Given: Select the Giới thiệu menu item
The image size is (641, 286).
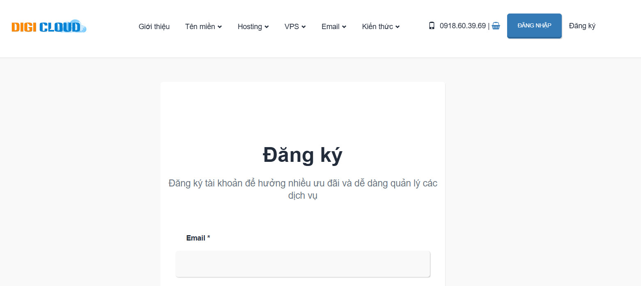Looking at the screenshot, I should pyautogui.click(x=154, y=26).
